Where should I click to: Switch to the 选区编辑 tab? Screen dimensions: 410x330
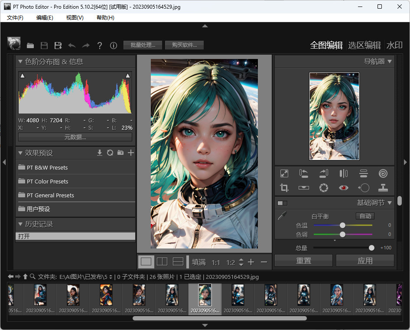(364, 45)
